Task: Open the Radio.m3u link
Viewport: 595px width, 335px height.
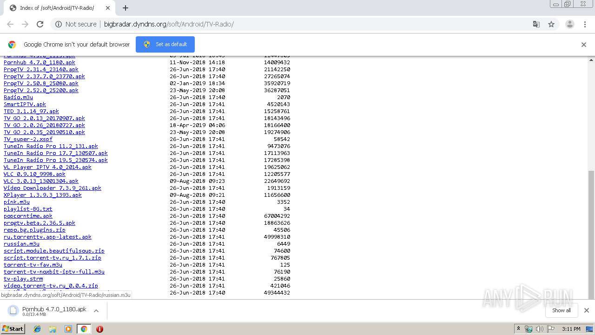Action: click(x=18, y=97)
